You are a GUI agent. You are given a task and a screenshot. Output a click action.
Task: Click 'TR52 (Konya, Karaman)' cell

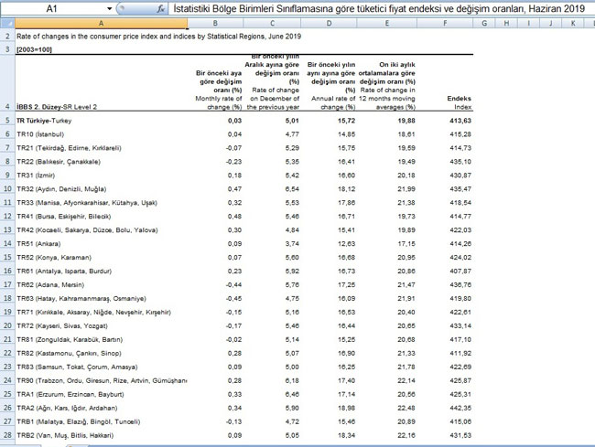[54, 257]
